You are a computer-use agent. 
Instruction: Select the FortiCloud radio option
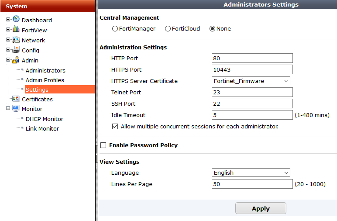click(x=168, y=29)
